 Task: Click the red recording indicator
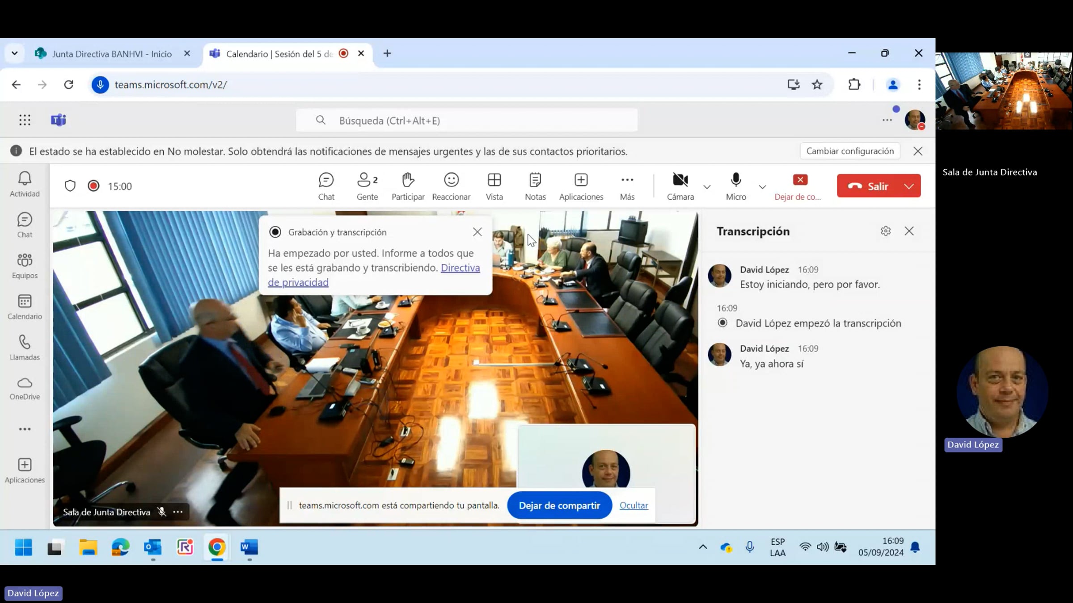coord(93,186)
